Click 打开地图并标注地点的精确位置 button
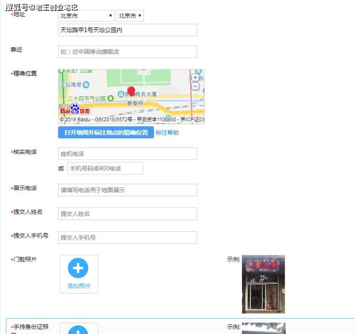The width and height of the screenshot is (355, 334). 106,133
